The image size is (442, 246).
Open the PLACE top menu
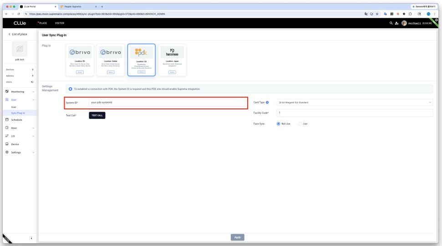(43, 23)
